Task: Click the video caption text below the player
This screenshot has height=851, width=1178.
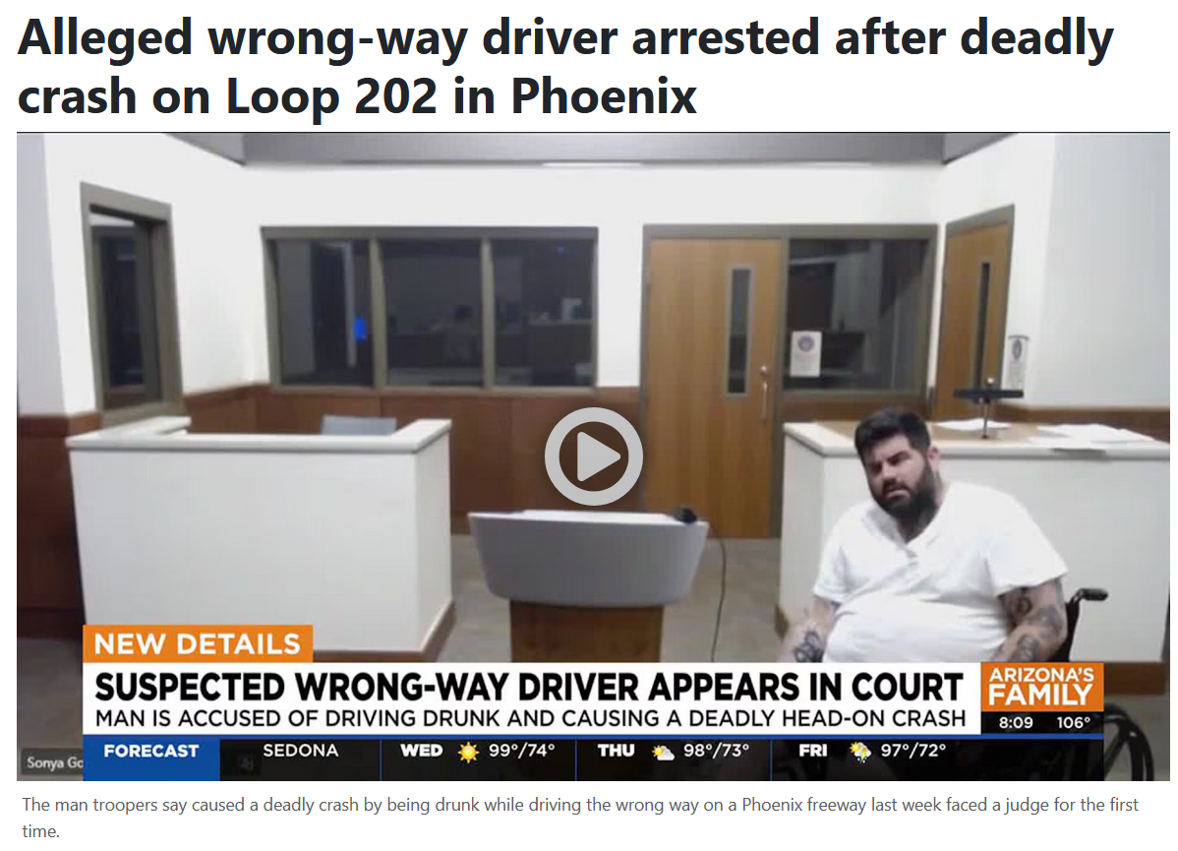Action: click(580, 818)
